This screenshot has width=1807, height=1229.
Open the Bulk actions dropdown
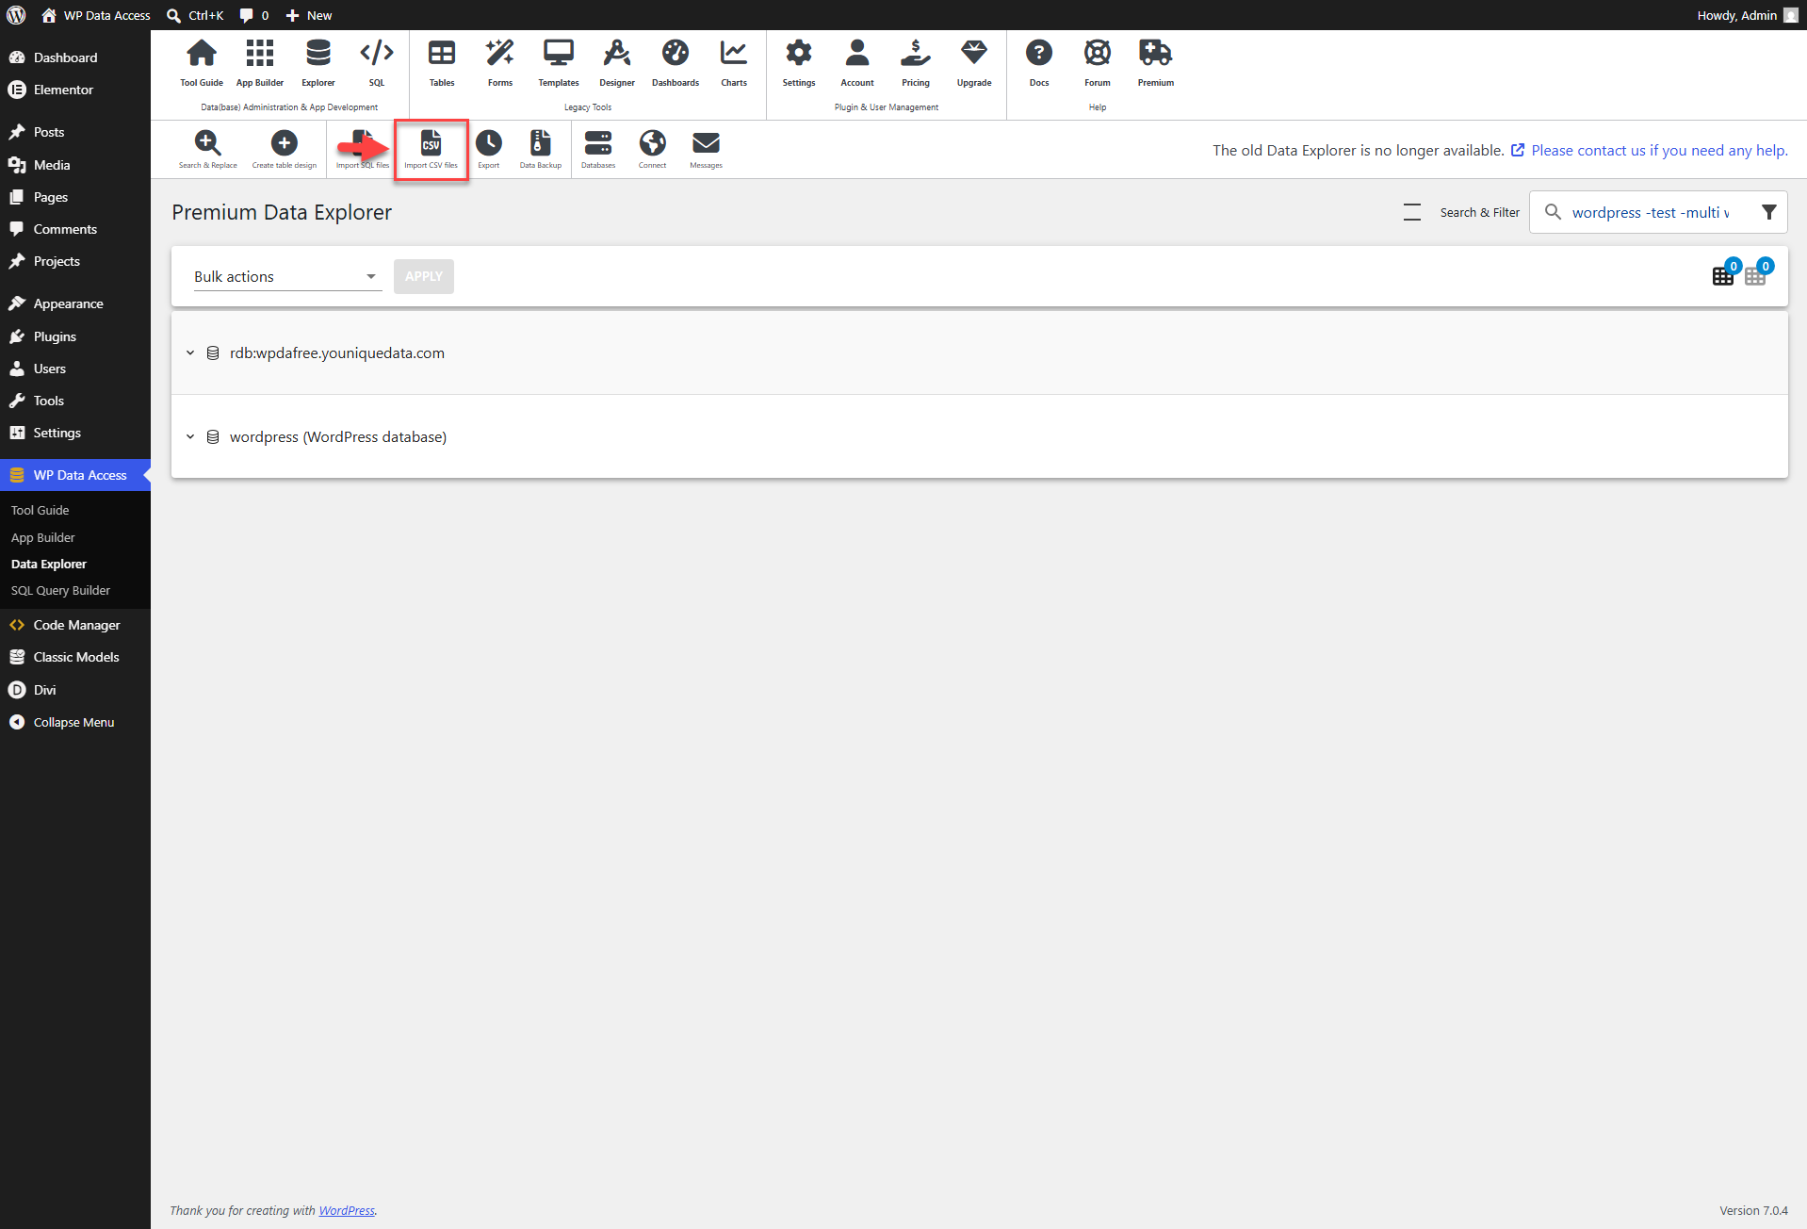tap(287, 276)
